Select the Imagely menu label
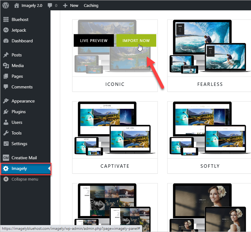This screenshot has width=251, height=232. pos(19,168)
